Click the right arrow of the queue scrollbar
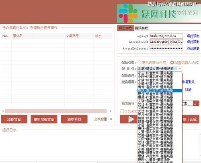Image resolution: width=201 pixels, height=163 pixels. pyautogui.click(x=111, y=111)
